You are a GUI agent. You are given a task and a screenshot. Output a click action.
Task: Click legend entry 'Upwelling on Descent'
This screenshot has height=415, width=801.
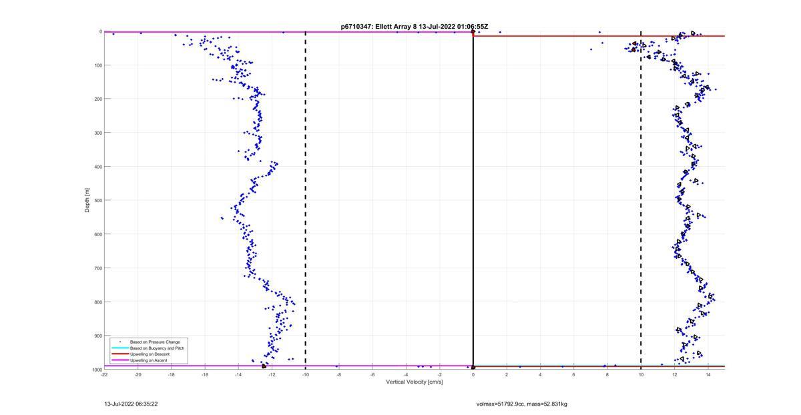[149, 354]
